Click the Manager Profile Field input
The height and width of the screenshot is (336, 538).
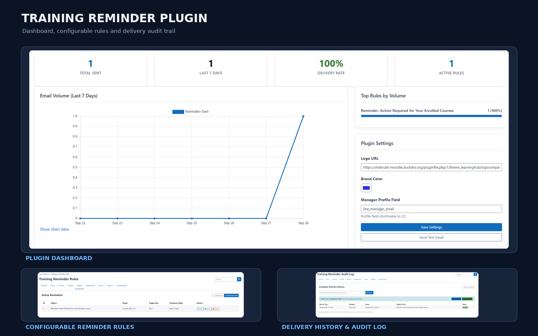point(431,209)
